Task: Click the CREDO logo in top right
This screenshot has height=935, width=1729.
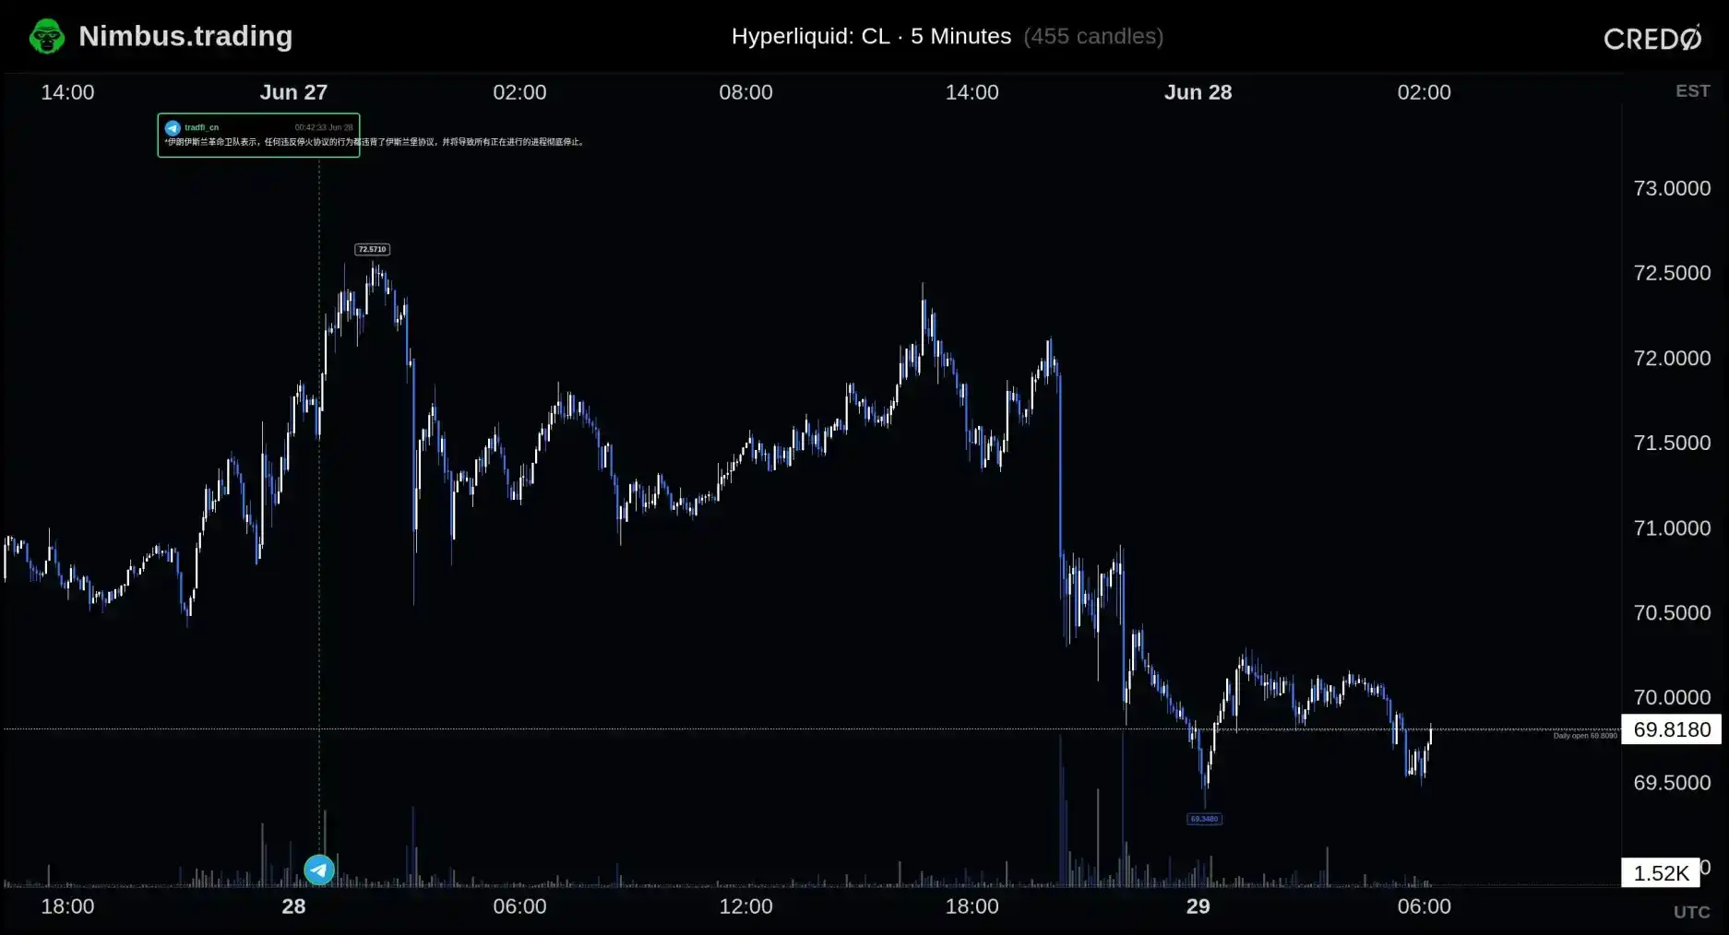Action: (1652, 38)
